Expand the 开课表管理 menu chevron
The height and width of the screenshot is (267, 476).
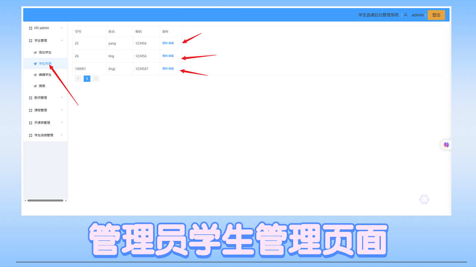[x=61, y=123]
